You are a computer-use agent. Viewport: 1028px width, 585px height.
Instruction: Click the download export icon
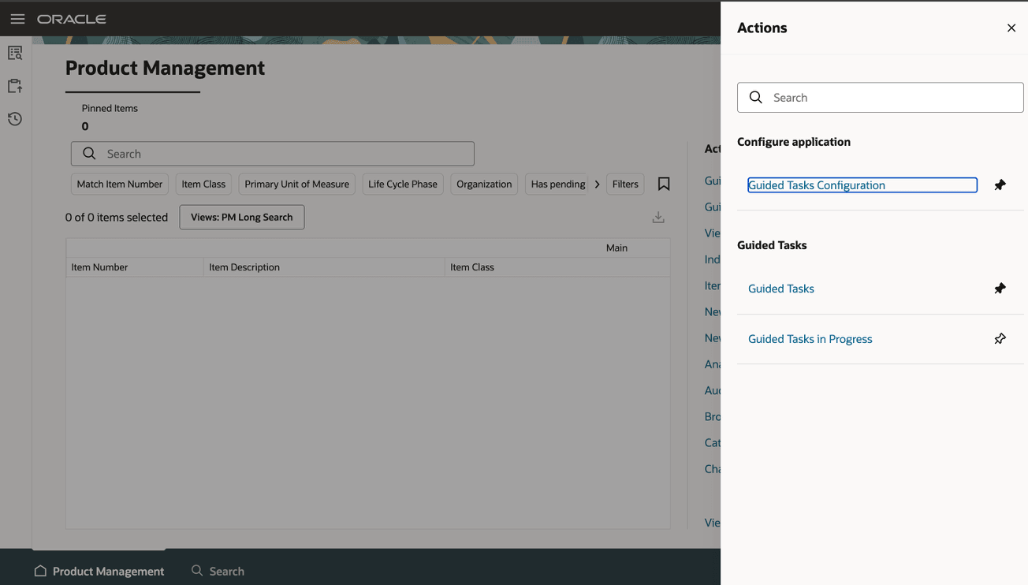coord(658,217)
